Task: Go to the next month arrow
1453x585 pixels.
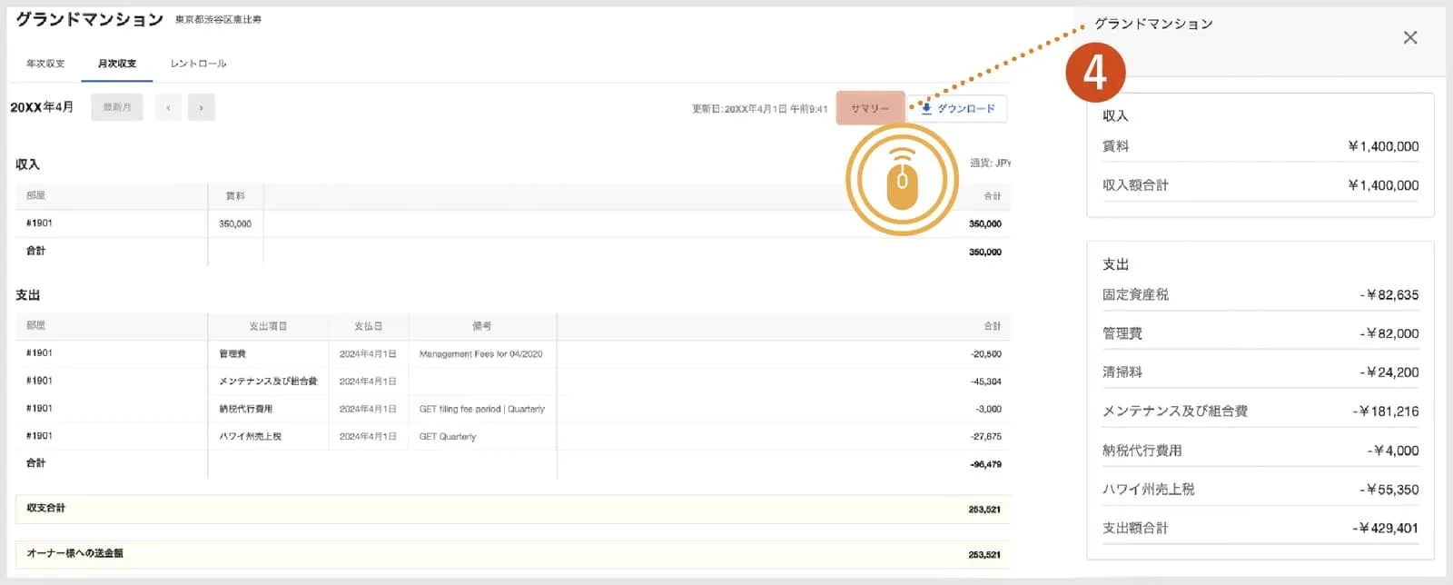Action: [201, 107]
